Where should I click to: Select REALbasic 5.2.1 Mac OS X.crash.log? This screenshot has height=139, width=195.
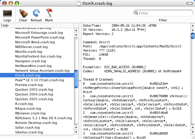click(x=44, y=118)
